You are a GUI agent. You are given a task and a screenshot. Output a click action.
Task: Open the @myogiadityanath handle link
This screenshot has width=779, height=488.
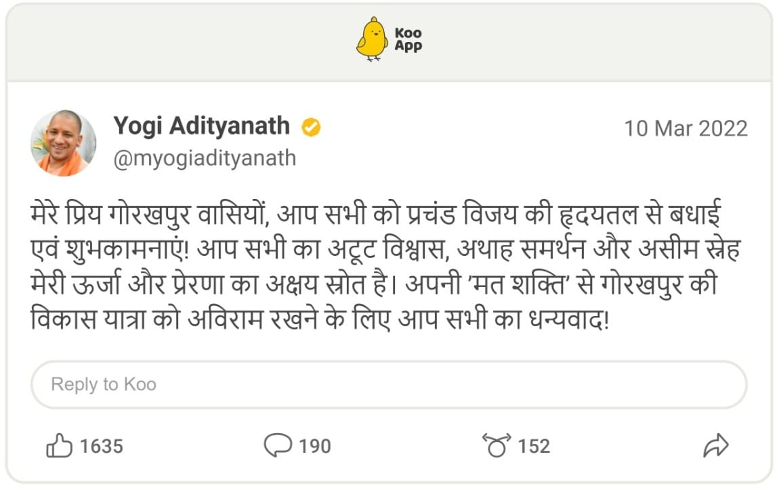coord(205,158)
